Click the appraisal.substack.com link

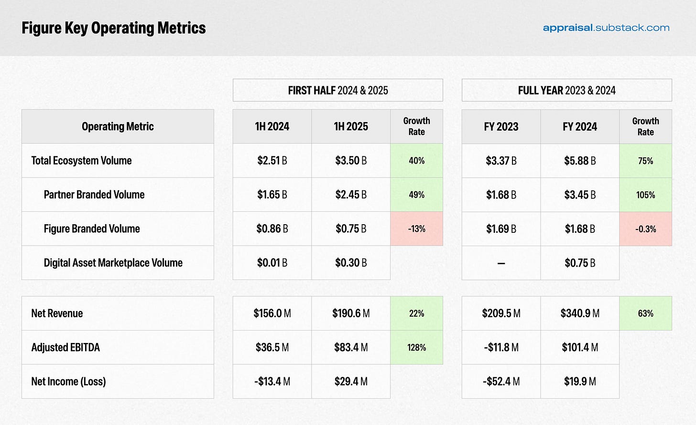point(606,28)
